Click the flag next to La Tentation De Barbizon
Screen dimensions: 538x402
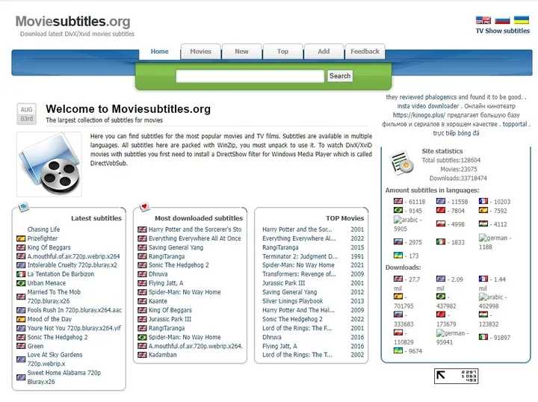pyautogui.click(x=21, y=274)
